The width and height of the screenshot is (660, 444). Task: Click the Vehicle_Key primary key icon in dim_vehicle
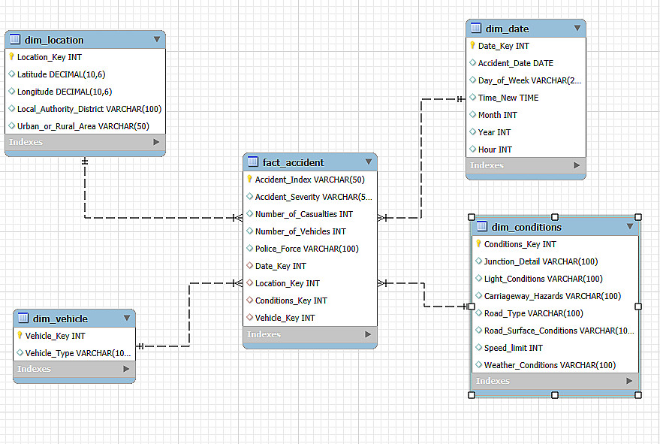(20, 335)
